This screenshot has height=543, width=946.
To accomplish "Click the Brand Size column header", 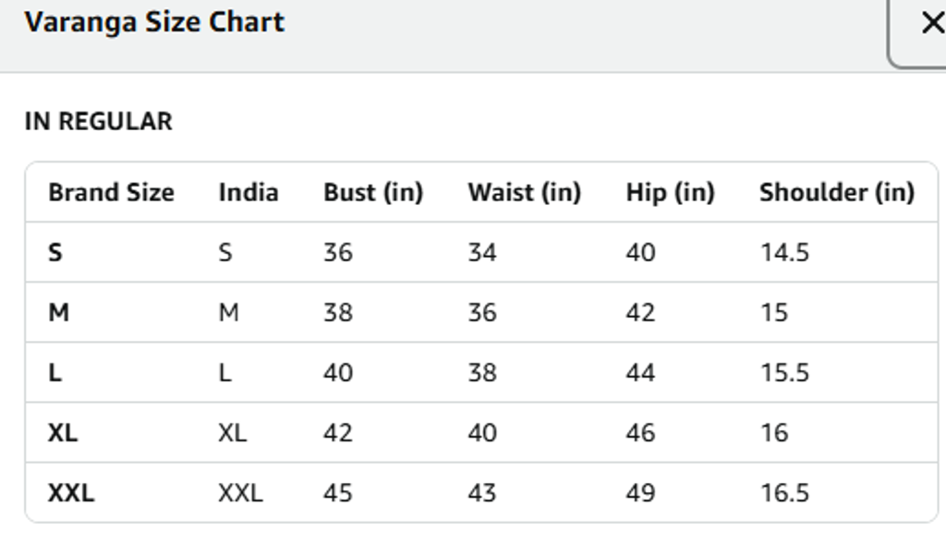I will [111, 192].
